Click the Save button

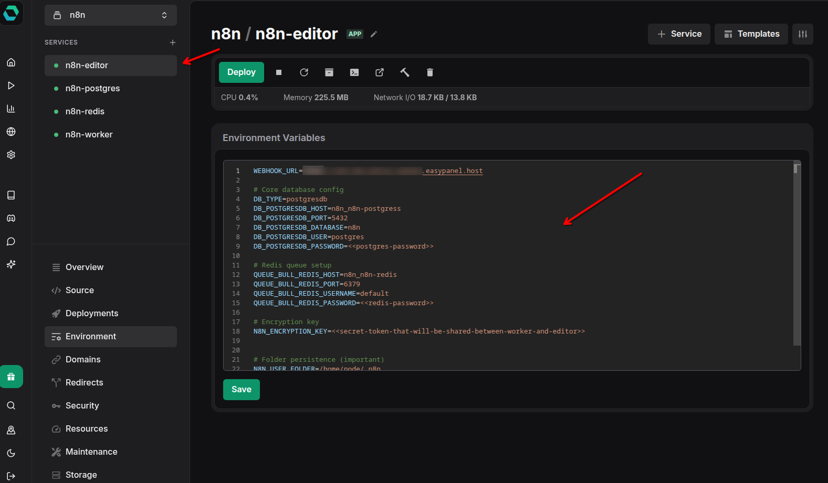[x=242, y=390]
